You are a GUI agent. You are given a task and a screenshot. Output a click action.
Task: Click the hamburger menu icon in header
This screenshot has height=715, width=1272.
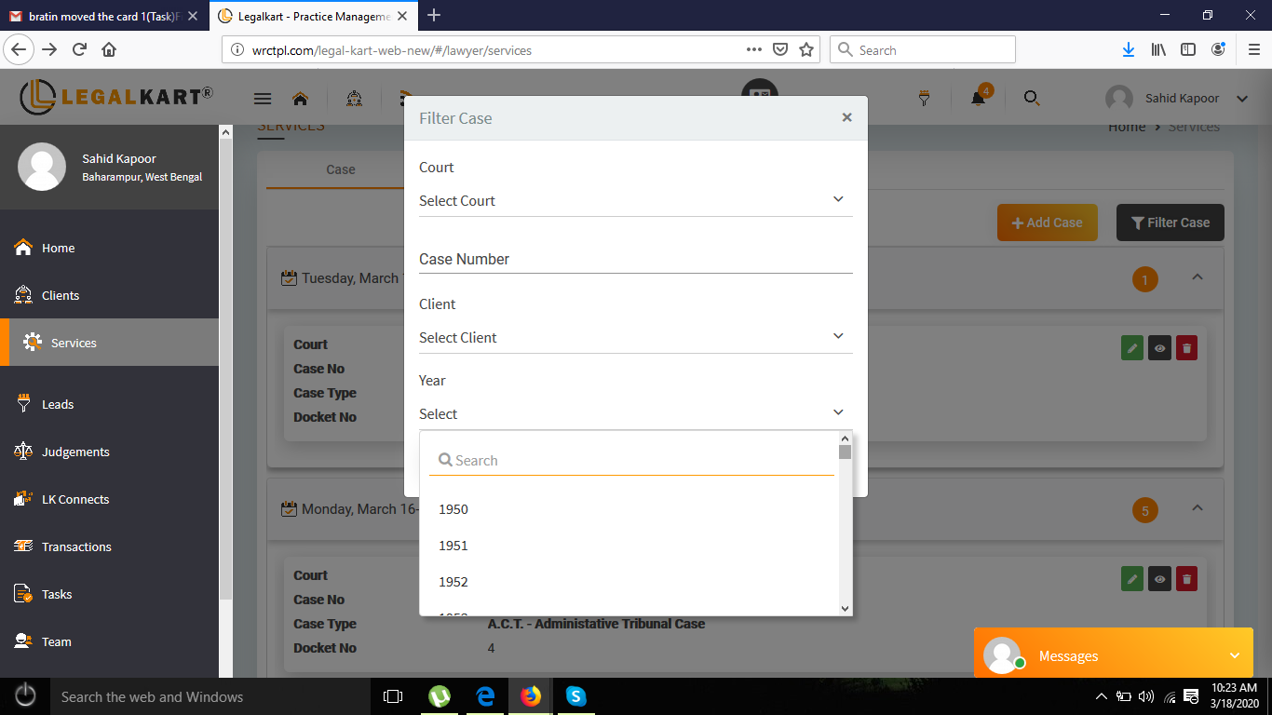[x=263, y=99]
